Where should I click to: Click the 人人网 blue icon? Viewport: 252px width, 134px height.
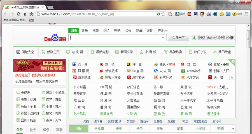point(156,71)
